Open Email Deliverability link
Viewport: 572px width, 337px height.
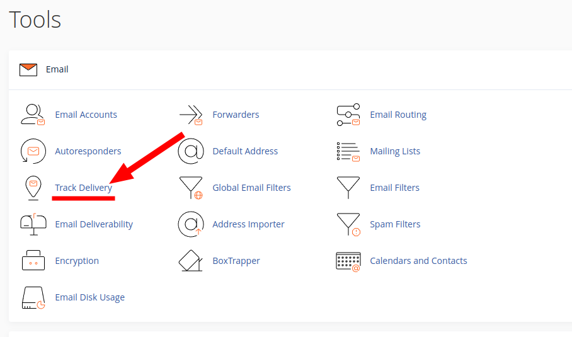94,224
